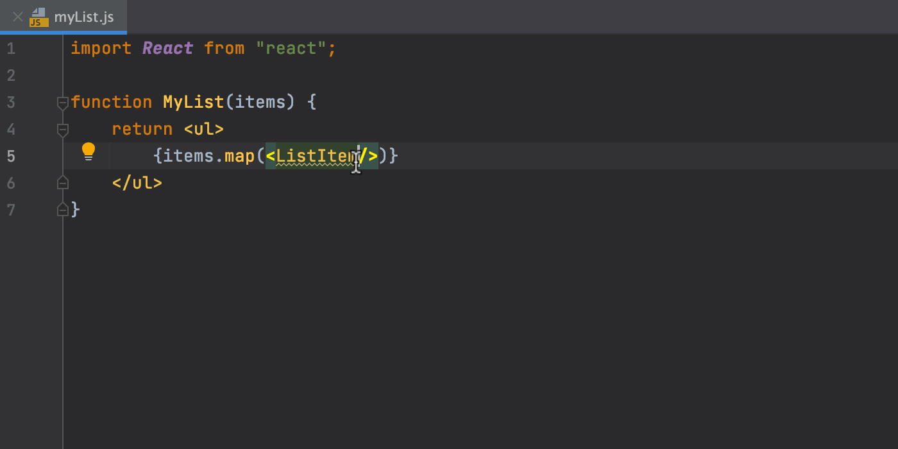Click line number 5 in the gutter
This screenshot has width=898, height=449.
click(10, 157)
